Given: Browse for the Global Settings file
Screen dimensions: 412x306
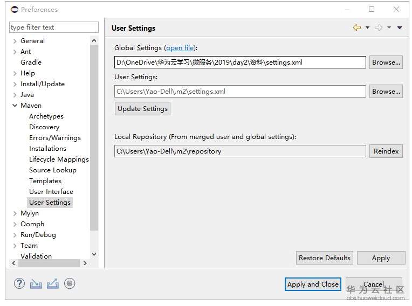Looking at the screenshot, I should 386,62.
